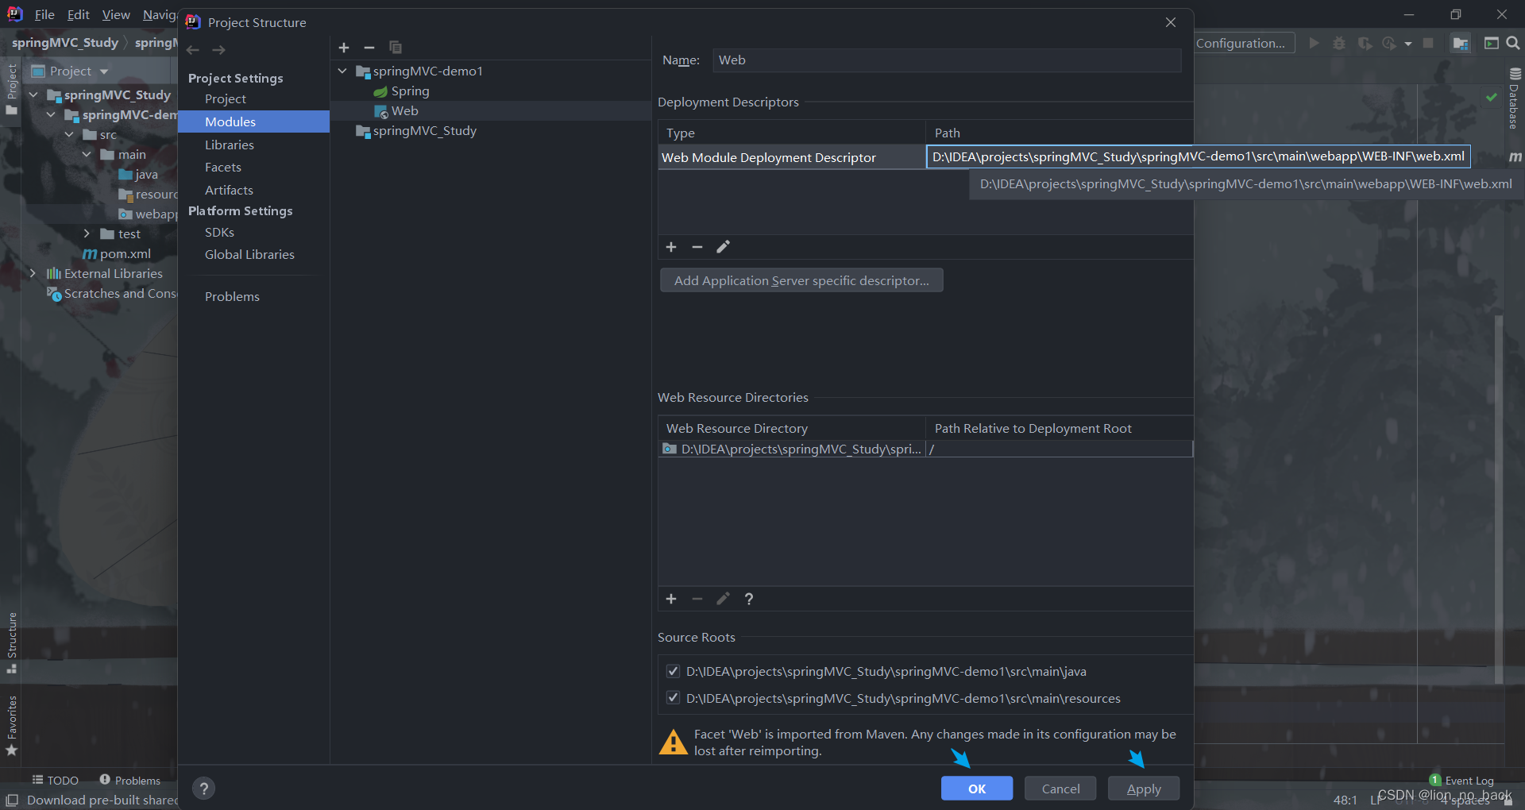Navigate forward in Project Structure history
The image size is (1525, 810).
pyautogui.click(x=218, y=50)
